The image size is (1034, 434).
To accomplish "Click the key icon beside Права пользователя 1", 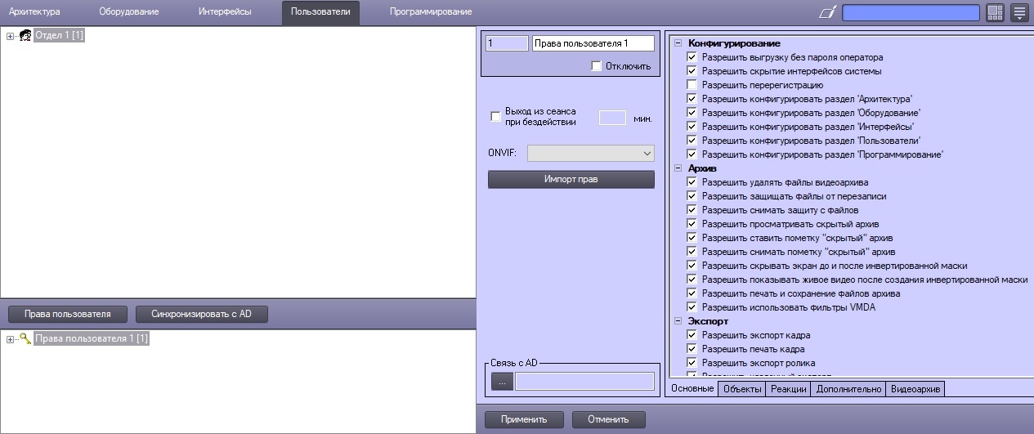I will click(x=25, y=338).
